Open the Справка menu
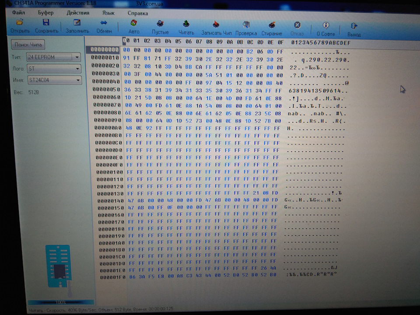Viewport: 420px width, 315px height. click(138, 14)
